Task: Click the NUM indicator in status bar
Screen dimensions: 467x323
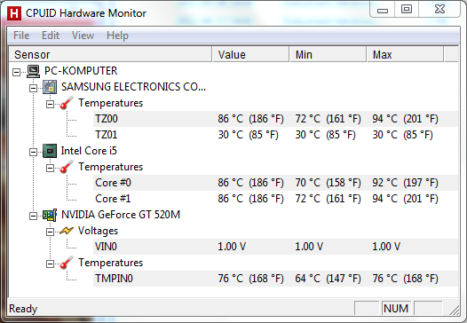Action: click(396, 309)
